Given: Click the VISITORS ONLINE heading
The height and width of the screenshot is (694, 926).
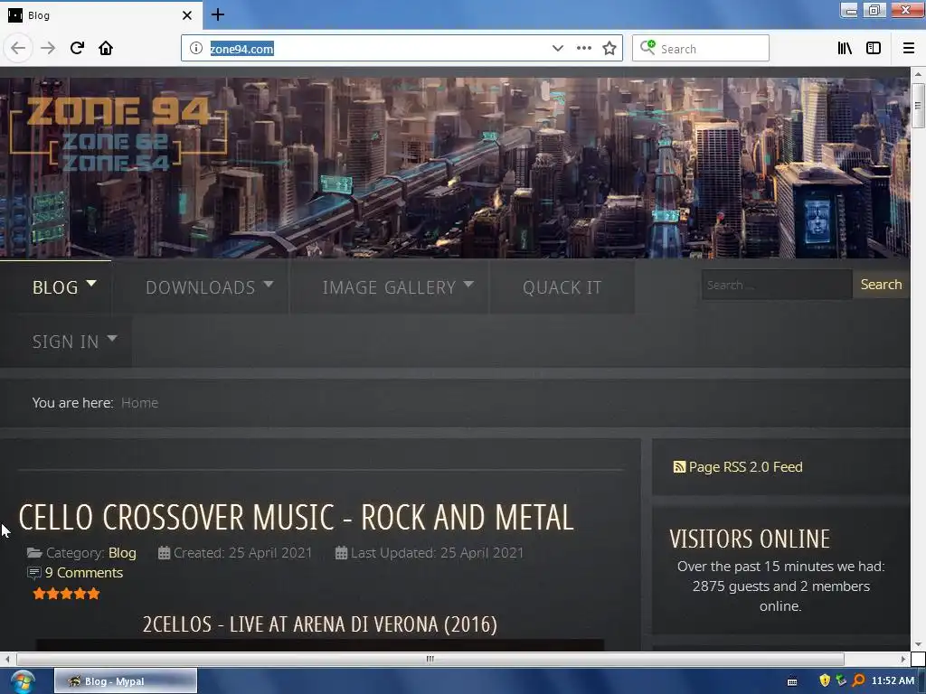Looking at the screenshot, I should click(750, 539).
